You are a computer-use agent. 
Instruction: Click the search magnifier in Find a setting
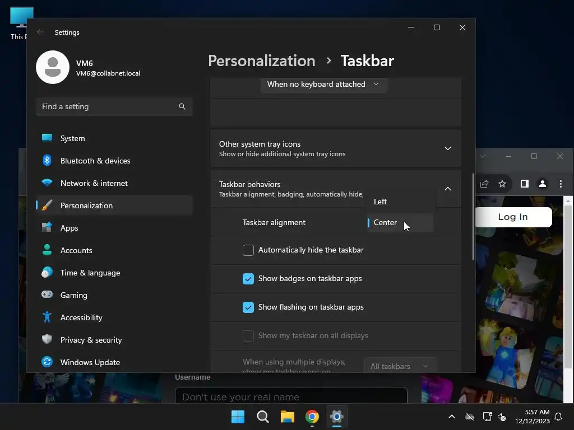coord(182,106)
